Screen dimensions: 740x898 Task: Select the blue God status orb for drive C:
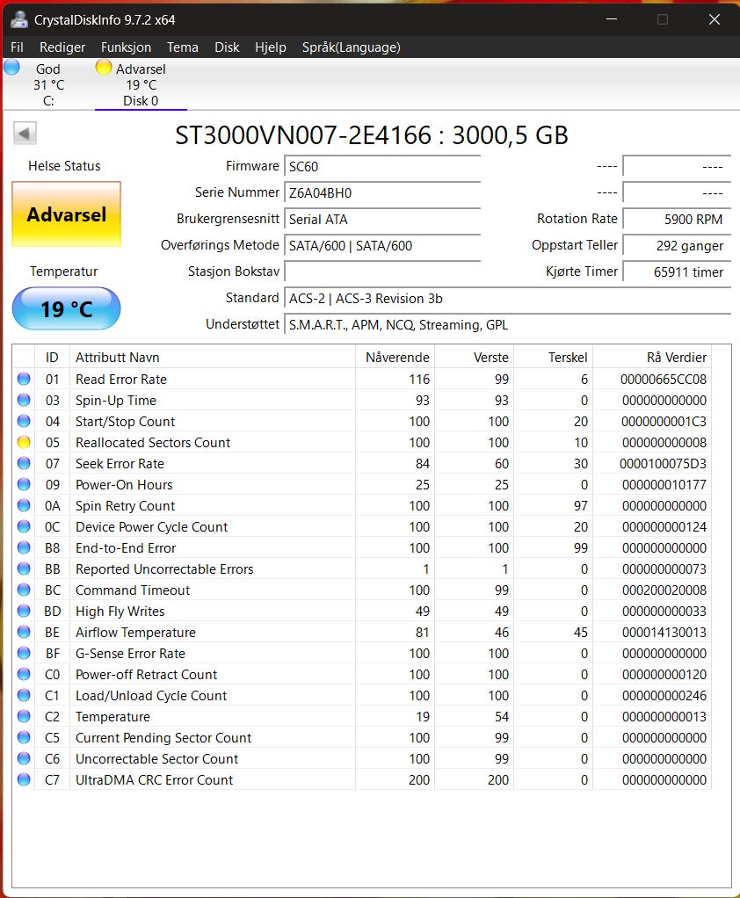tap(12, 68)
